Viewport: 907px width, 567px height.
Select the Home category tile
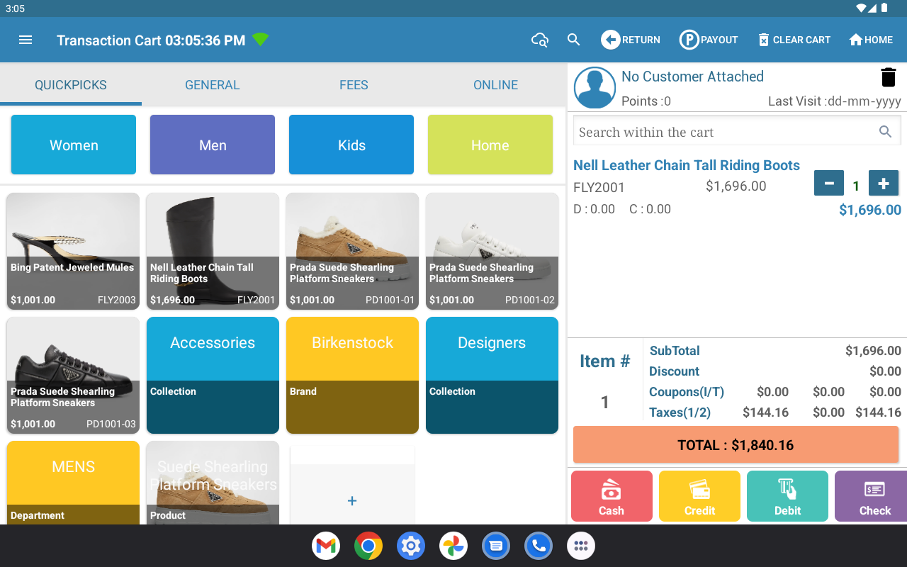tap(490, 145)
